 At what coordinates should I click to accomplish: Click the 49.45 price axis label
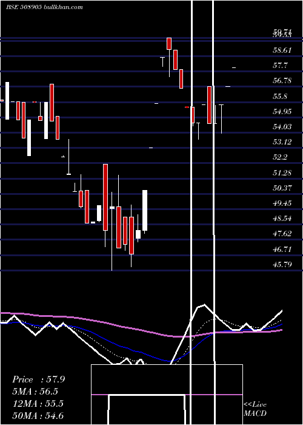pyautogui.click(x=282, y=203)
